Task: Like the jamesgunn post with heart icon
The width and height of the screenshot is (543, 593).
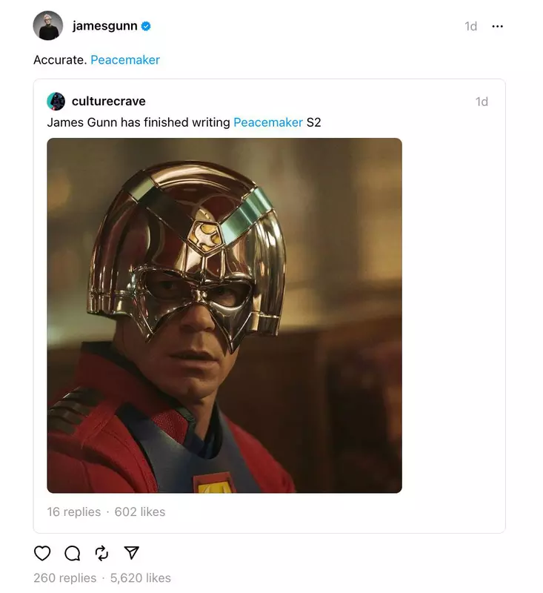Action: pyautogui.click(x=43, y=553)
